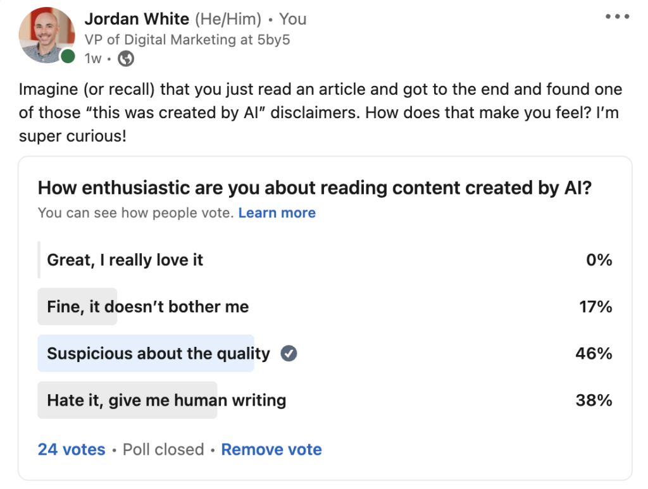The width and height of the screenshot is (648, 489).
Task: Click the green online status dot
Action: tap(68, 56)
